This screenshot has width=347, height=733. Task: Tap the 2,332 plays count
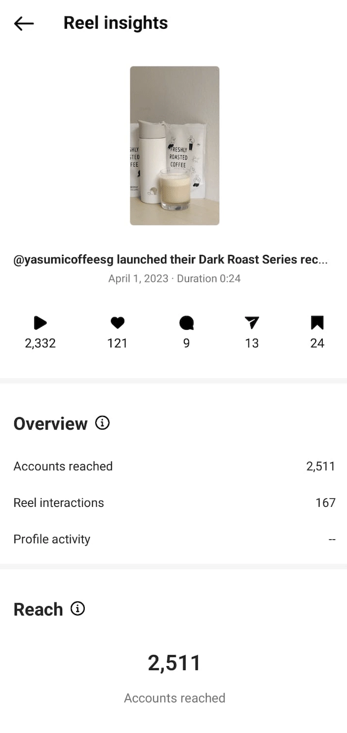40,343
